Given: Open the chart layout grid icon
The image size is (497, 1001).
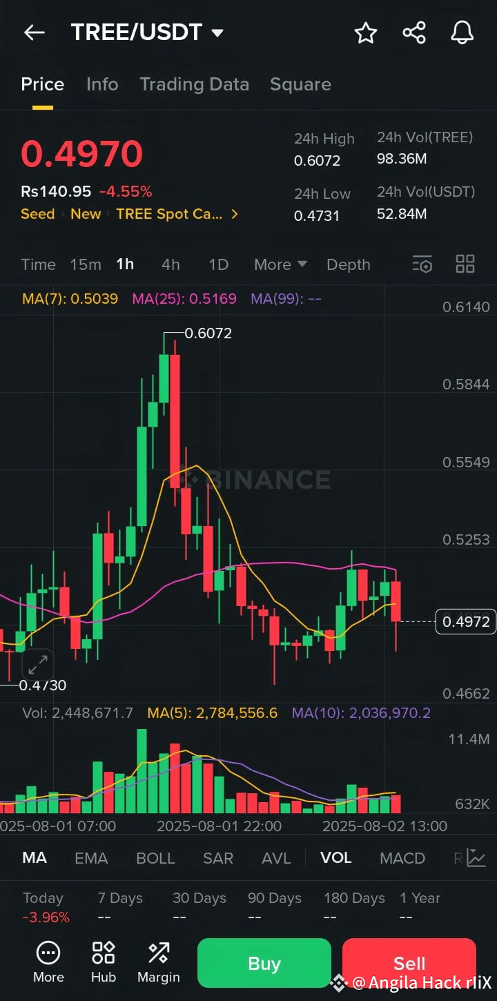Looking at the screenshot, I should (x=465, y=264).
